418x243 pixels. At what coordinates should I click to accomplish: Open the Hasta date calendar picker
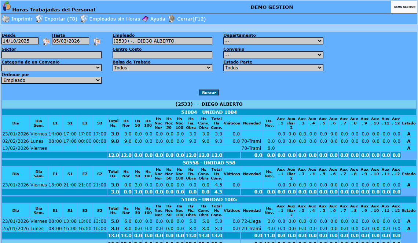click(97, 41)
